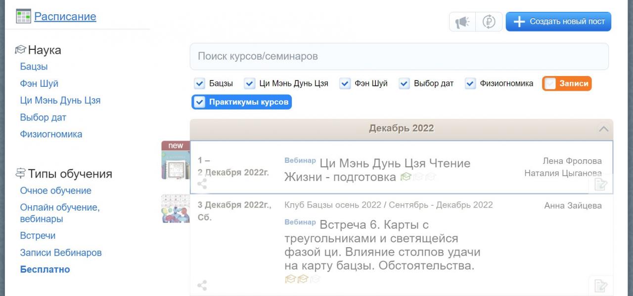The image size is (633, 296).
Task: Click the graduation cap icon beside Наука
Action: (21, 50)
